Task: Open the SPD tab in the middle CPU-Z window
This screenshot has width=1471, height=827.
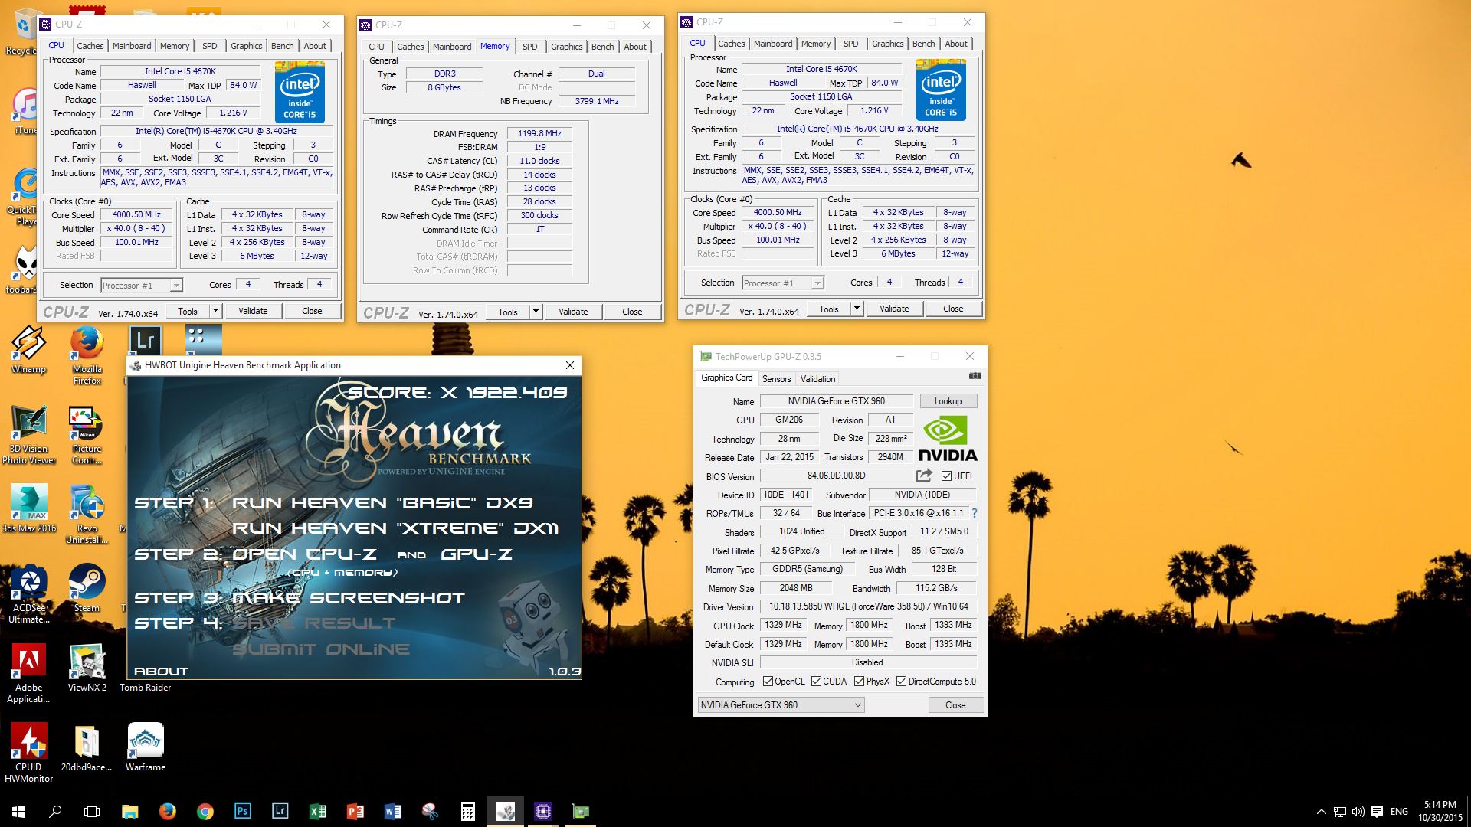Action: [x=529, y=47]
